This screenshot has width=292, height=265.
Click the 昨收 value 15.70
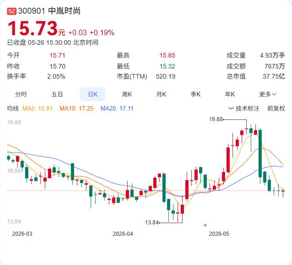(x=57, y=66)
